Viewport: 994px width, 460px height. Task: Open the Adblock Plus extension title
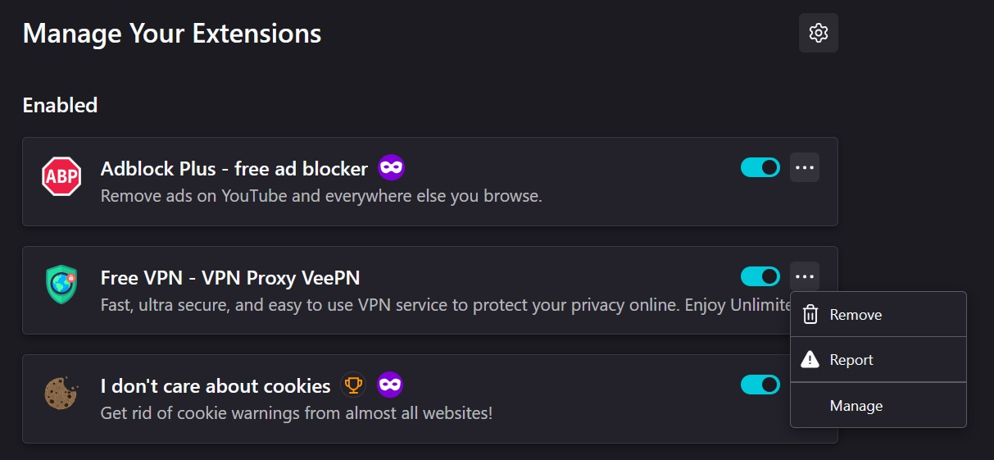[x=234, y=169]
